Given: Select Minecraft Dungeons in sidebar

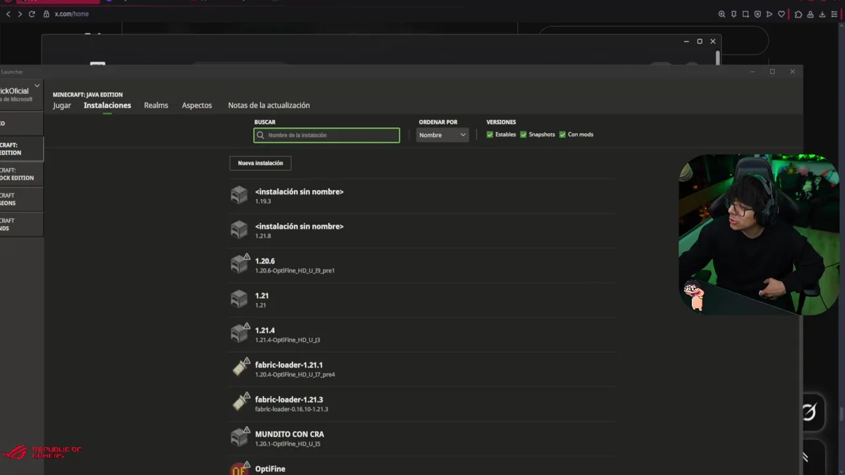Looking at the screenshot, I should tap(21, 199).
